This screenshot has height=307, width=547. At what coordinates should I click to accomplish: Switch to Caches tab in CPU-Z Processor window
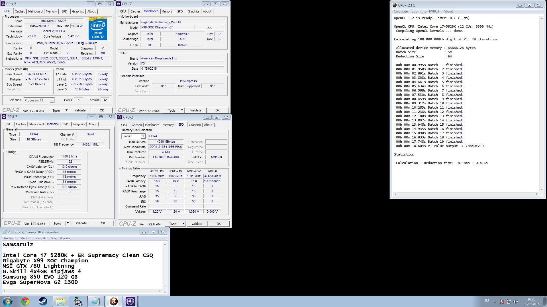(20, 11)
